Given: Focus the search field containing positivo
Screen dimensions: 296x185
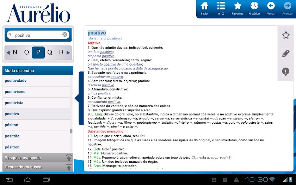Looking at the screenshot, I should pyautogui.click(x=38, y=35).
